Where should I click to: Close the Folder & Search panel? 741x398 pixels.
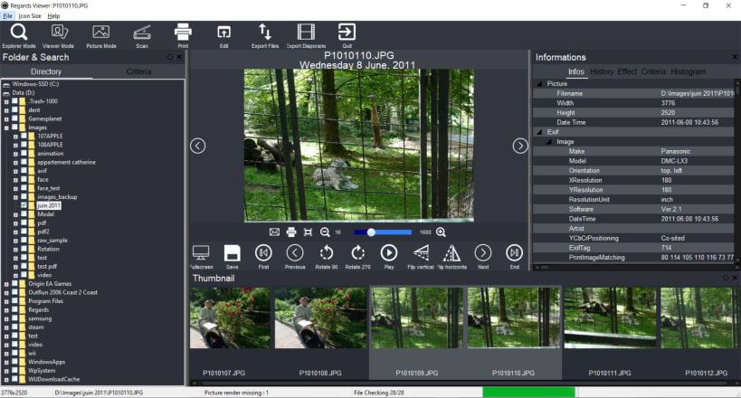click(x=179, y=57)
